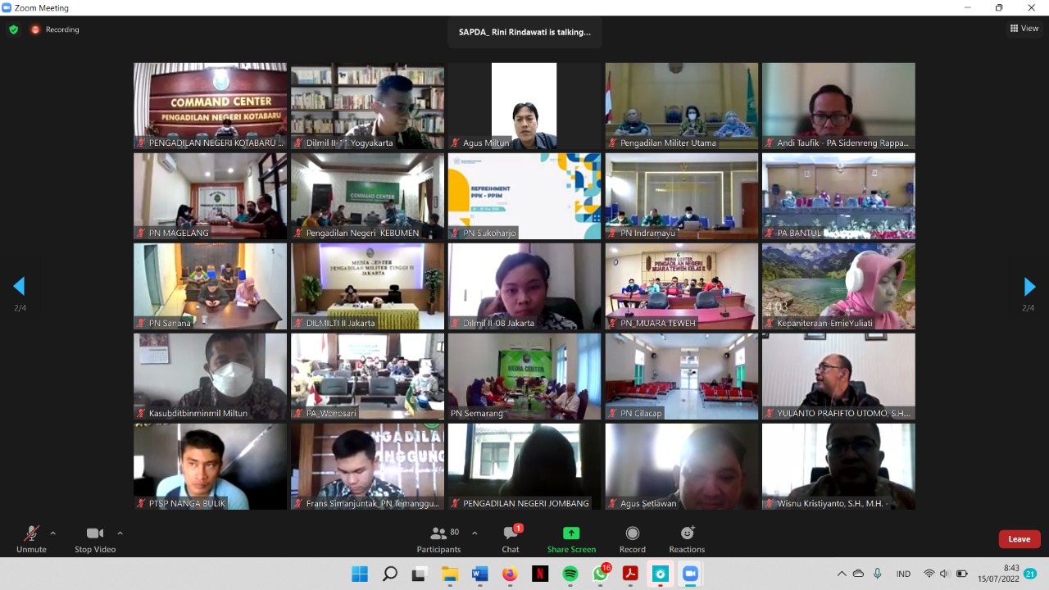This screenshot has height=590, width=1049.
Task: Click the Windows Start button
Action: coord(360,574)
